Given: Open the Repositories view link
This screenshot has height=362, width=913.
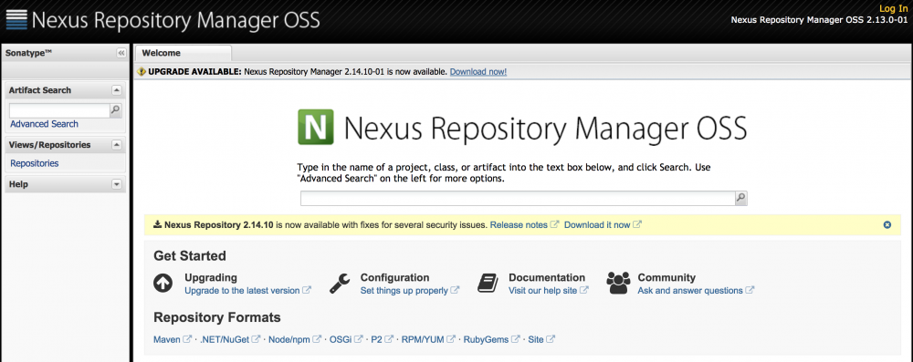Looking at the screenshot, I should [x=35, y=163].
